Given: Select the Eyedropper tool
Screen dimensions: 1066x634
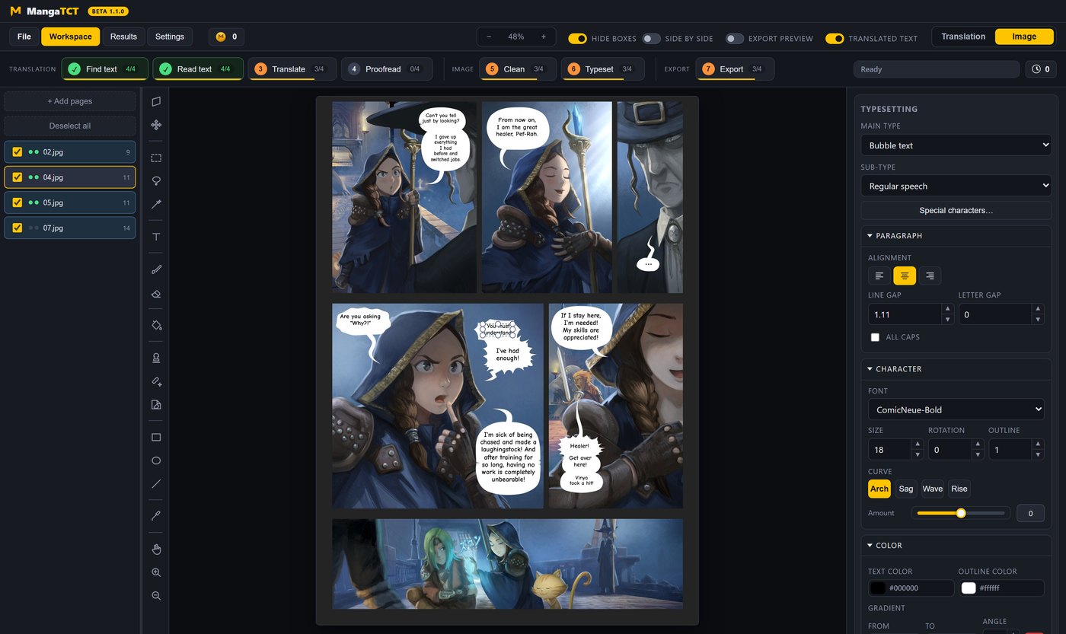Looking at the screenshot, I should pos(156,516).
